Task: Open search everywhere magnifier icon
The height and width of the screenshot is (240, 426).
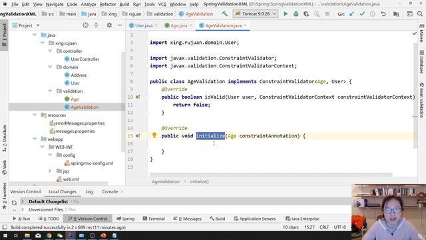Action: pyautogui.click(x=420, y=14)
